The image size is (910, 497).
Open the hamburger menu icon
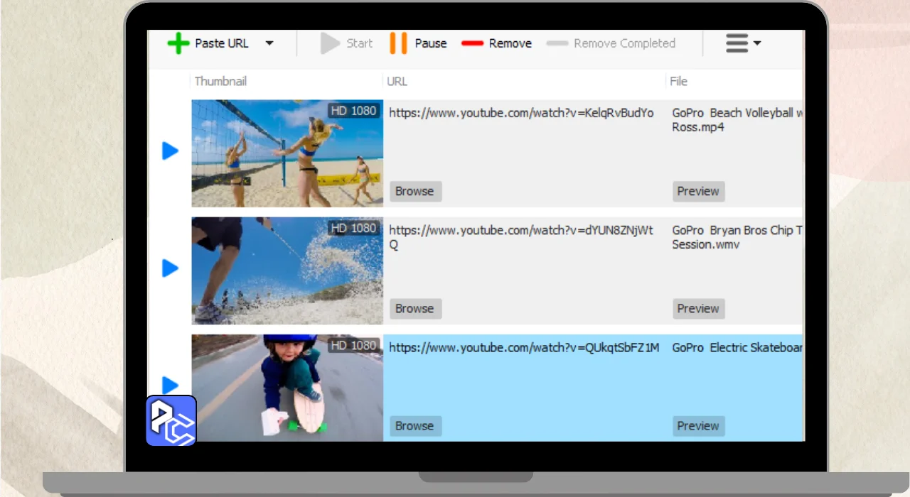[x=737, y=43]
